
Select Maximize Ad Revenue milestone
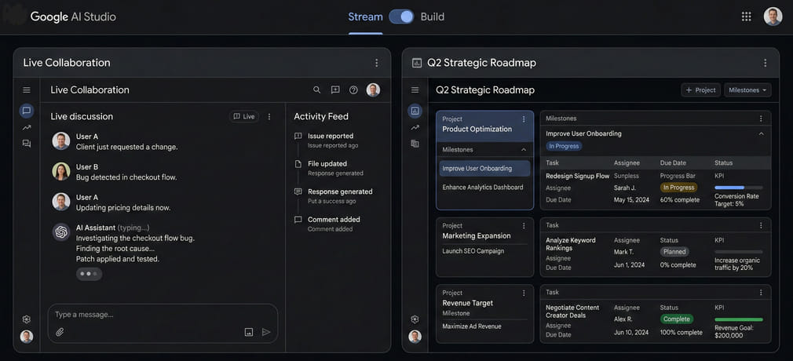point(472,326)
